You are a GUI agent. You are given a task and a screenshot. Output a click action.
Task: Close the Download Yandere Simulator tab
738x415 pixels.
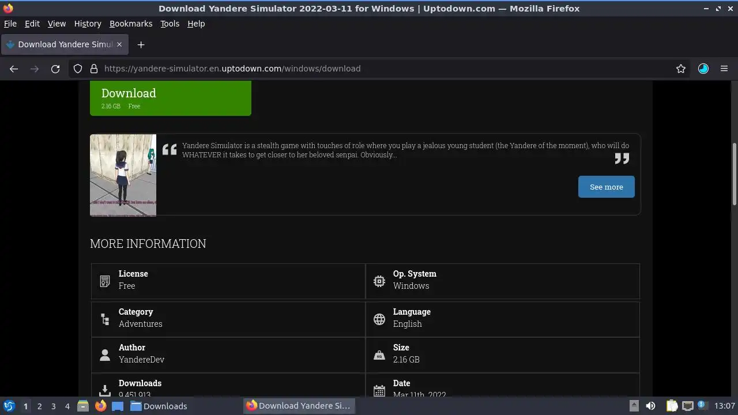tap(119, 44)
